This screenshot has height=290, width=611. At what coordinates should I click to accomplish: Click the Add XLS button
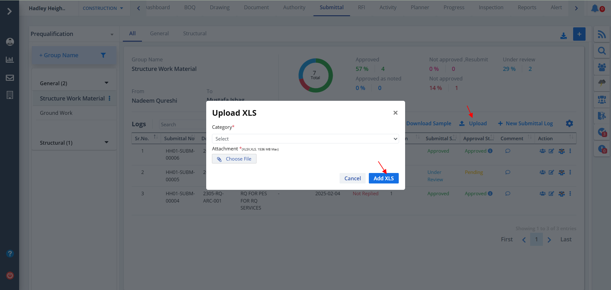[383, 178]
